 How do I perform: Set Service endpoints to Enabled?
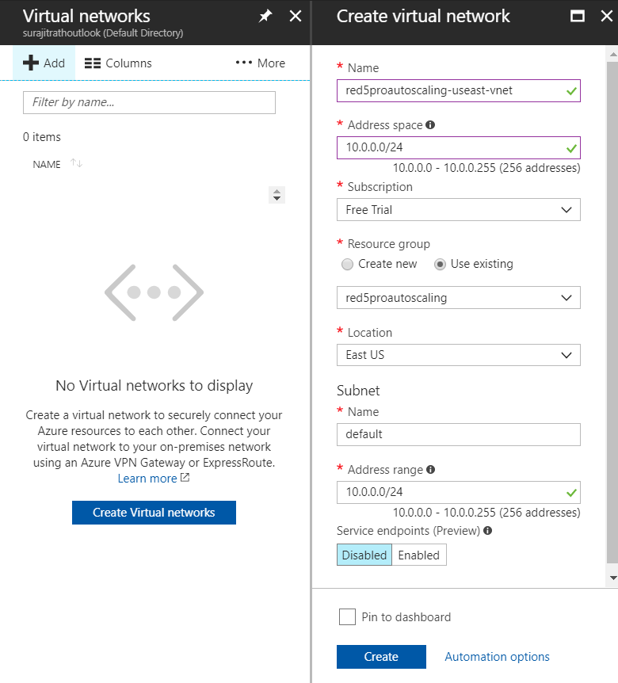pos(419,555)
